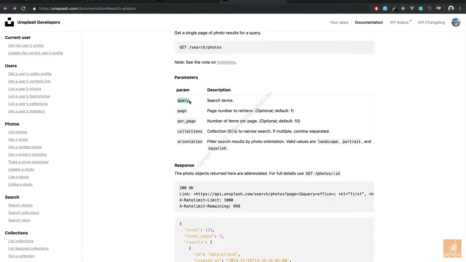Click the Grammarly extension icon
Image resolution: width=466 pixels, height=262 pixels.
coord(421,8)
